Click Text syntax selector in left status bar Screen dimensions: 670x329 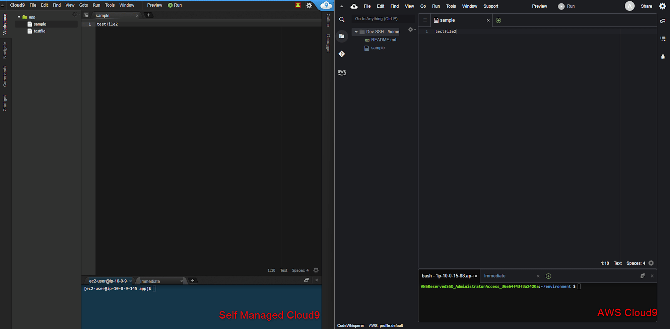[284, 270]
